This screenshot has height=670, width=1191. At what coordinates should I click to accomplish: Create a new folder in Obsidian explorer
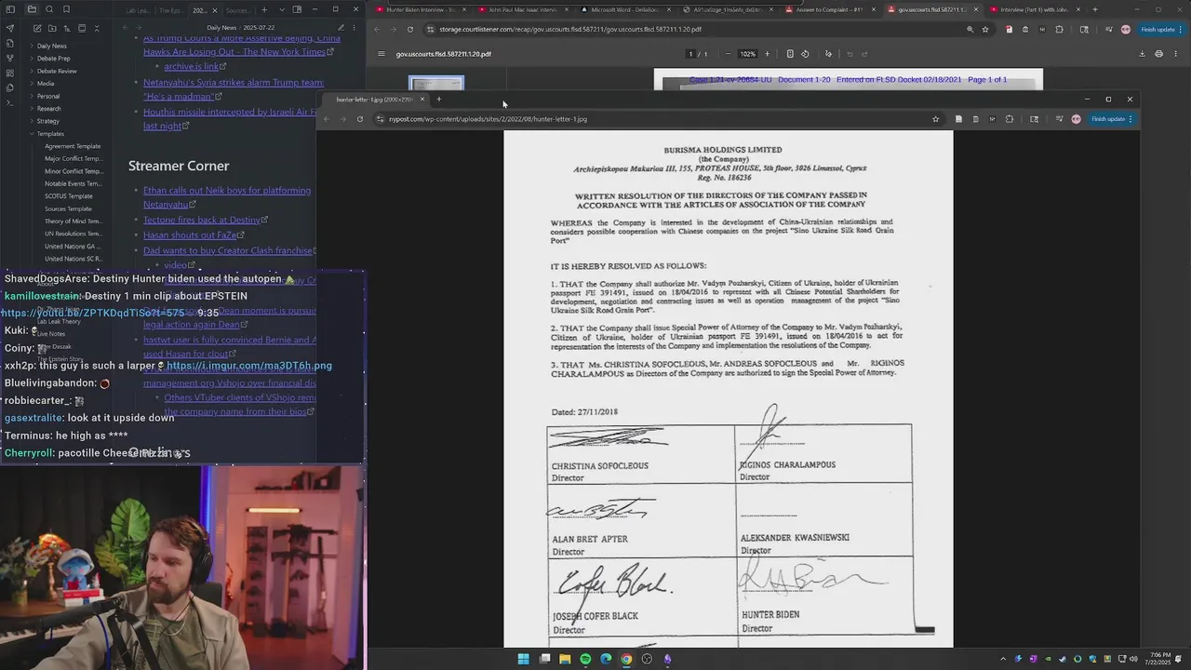click(52, 28)
